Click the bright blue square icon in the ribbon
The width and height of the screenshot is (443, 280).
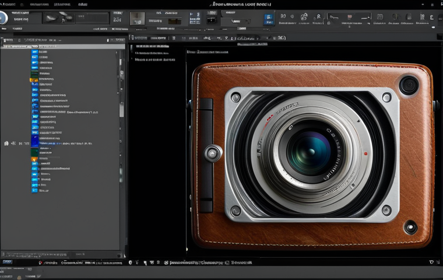pyautogui.click(x=269, y=19)
